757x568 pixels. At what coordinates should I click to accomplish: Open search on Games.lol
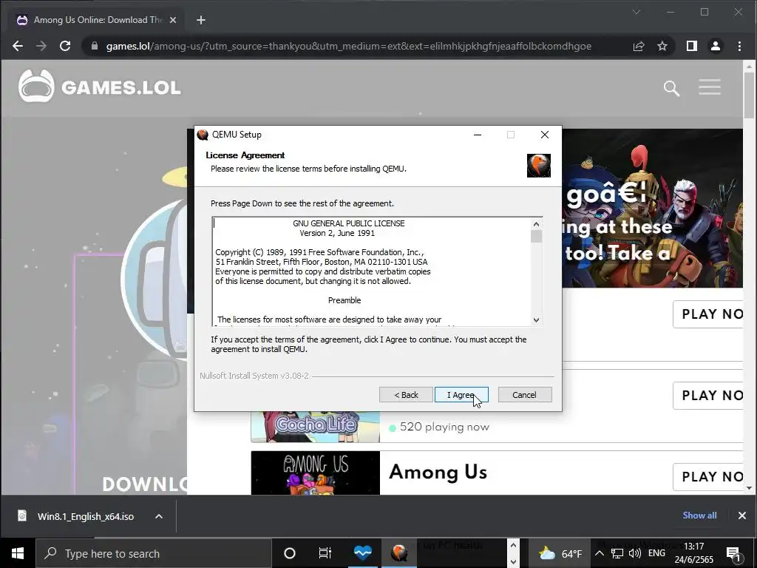(671, 88)
